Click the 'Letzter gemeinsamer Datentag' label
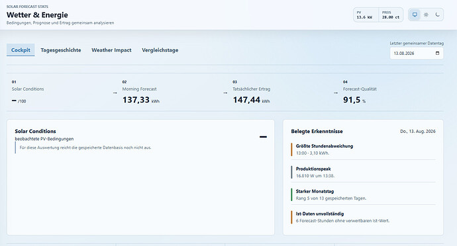Image resolution: width=457 pixels, height=246 pixels. tap(417, 44)
